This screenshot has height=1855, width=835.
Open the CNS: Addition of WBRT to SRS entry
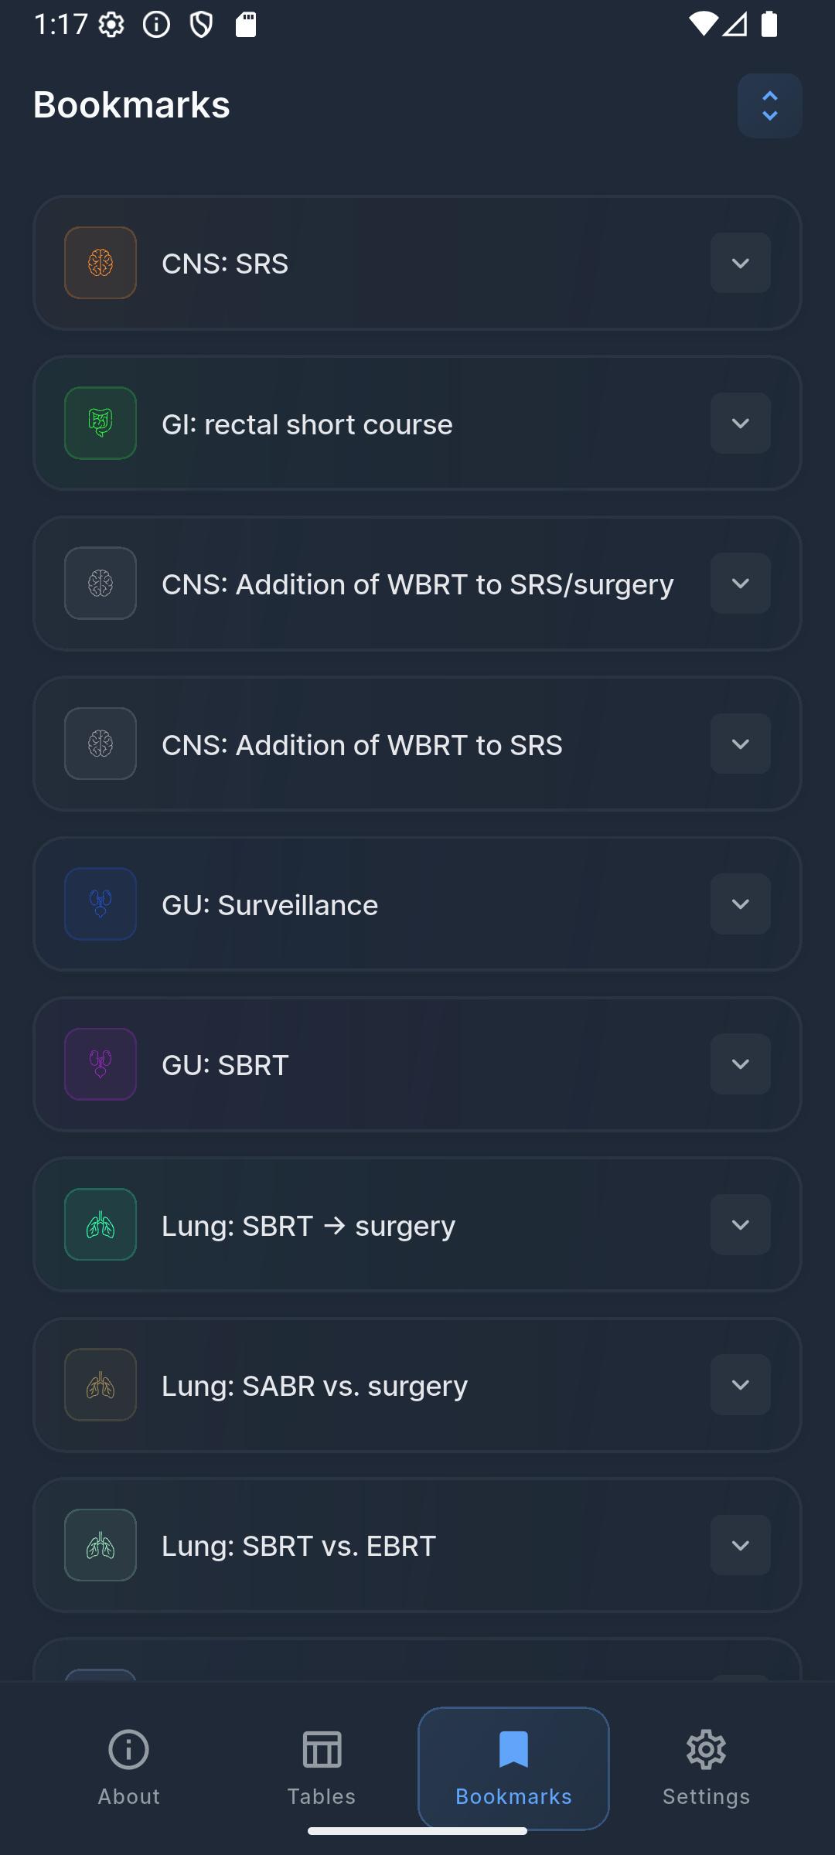(x=362, y=744)
